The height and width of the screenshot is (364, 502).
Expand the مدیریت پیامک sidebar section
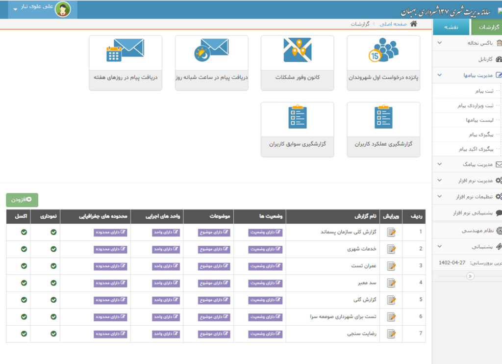[466, 165]
